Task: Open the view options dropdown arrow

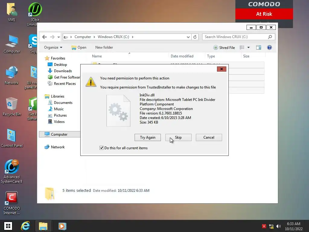Action: pos(249,47)
